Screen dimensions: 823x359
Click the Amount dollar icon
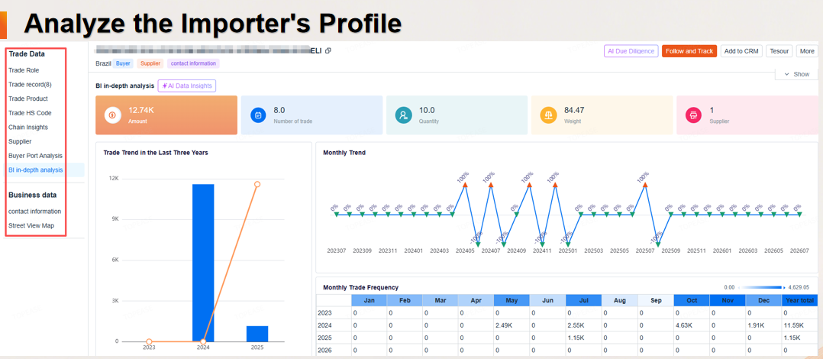[x=113, y=115]
